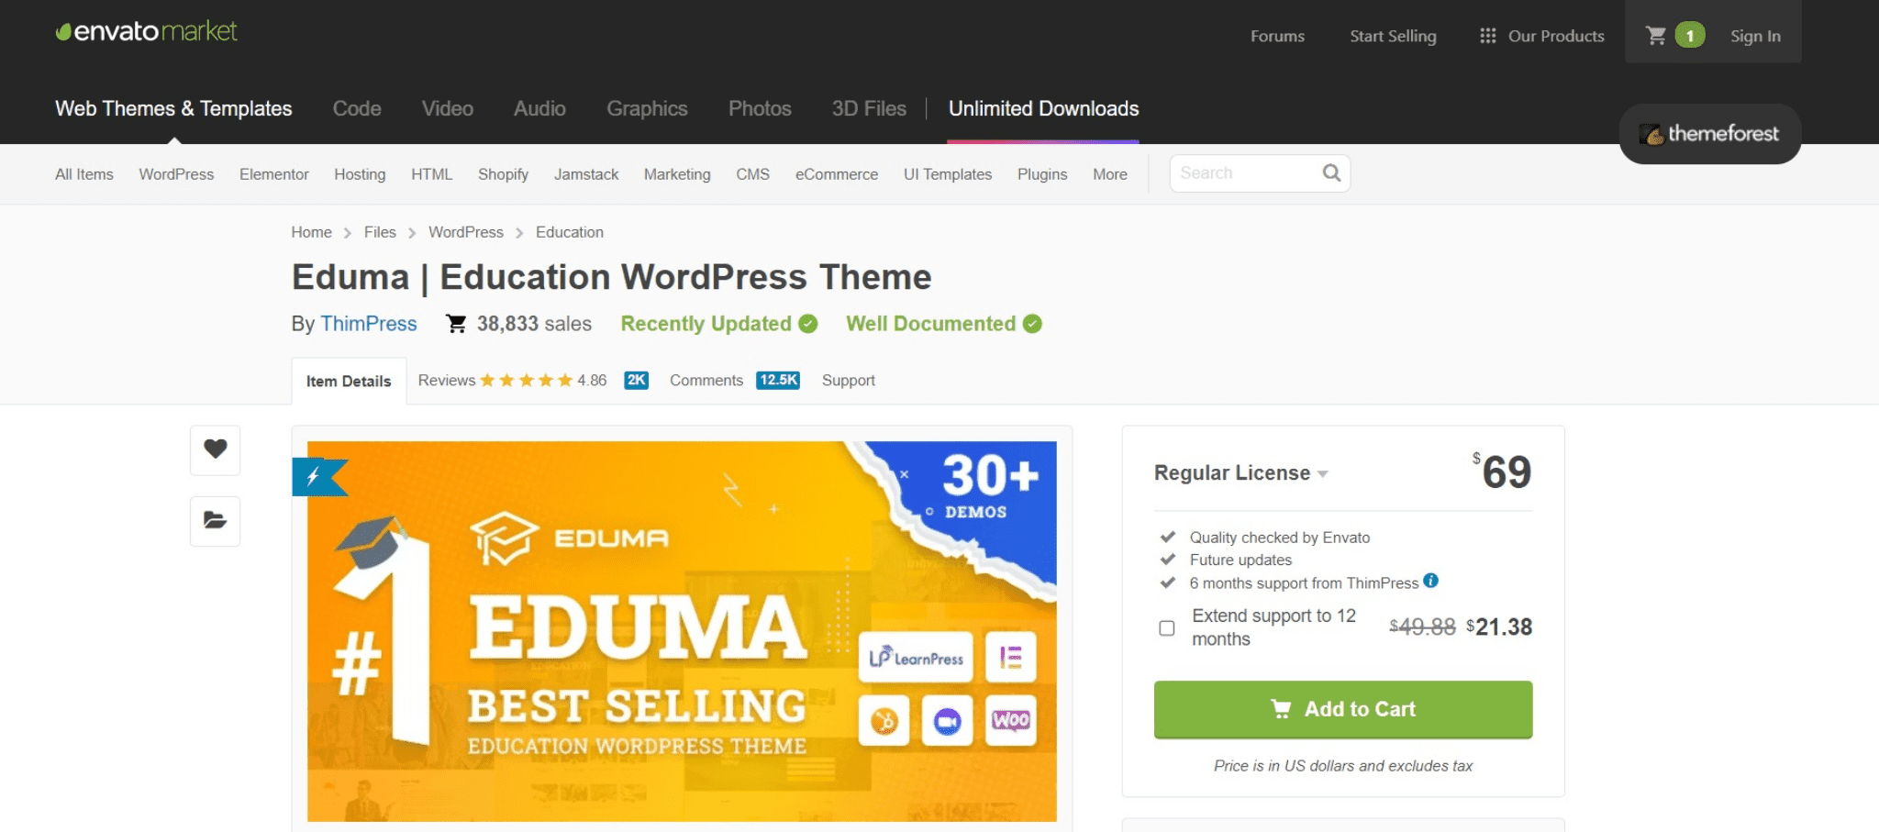Viewport: 1879px width, 832px height.
Task: Open Web Themes & Templates section
Action: coord(173,108)
